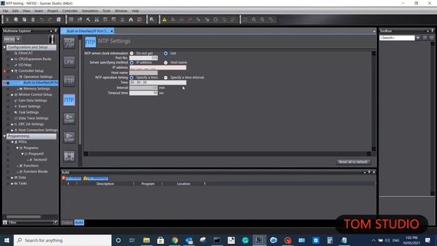Click the Search binoculars toolbar icon
Image resolution: width=437 pixels, height=246 pixels.
[x=130, y=20]
